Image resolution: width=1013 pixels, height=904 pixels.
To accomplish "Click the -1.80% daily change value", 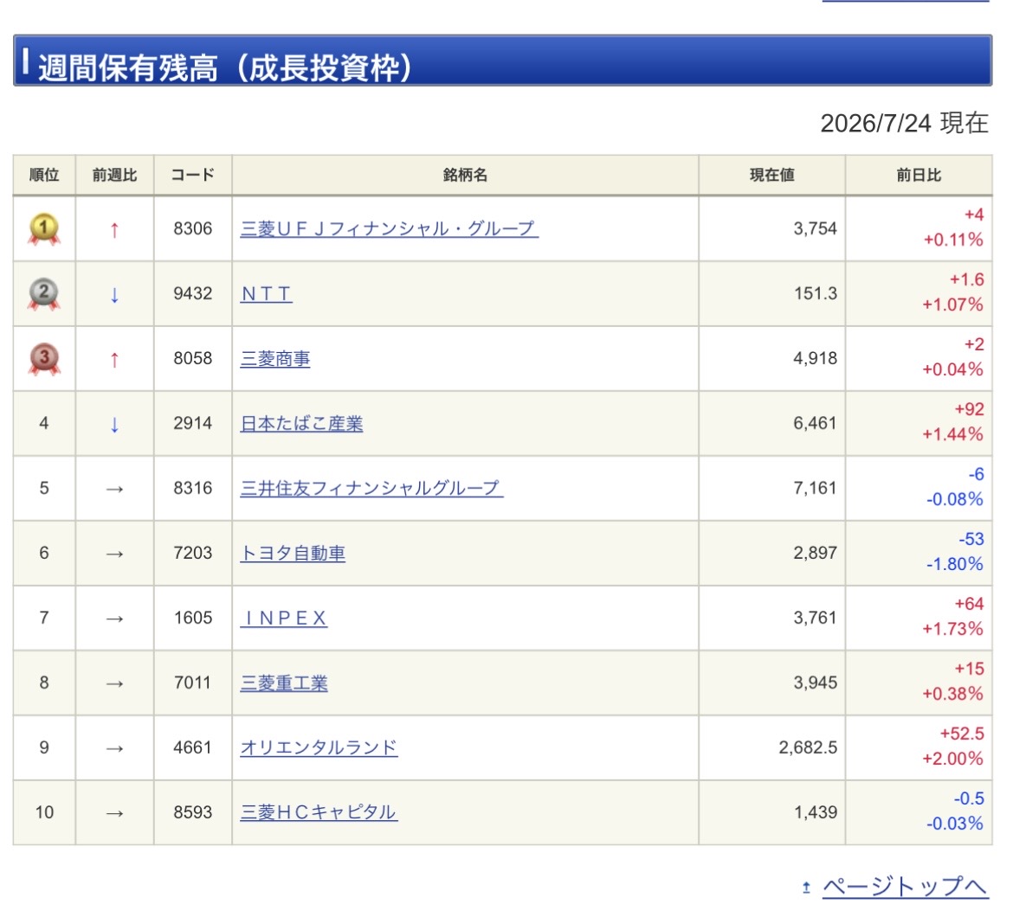I will [954, 564].
